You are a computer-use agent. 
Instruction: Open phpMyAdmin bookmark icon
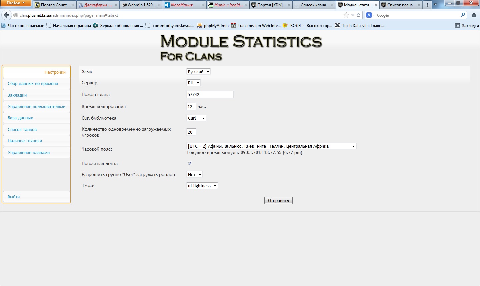pos(200,26)
